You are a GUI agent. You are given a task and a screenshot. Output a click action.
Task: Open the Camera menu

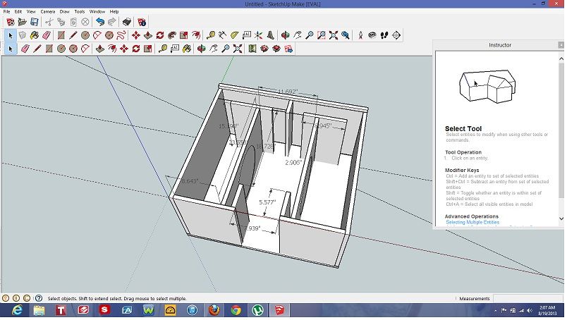click(x=47, y=12)
